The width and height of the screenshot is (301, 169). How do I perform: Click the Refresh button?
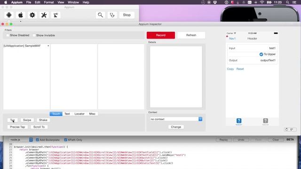pyautogui.click(x=191, y=35)
